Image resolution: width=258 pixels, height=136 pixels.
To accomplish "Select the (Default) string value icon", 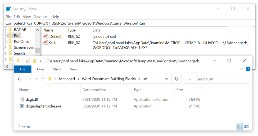I will (46, 36).
